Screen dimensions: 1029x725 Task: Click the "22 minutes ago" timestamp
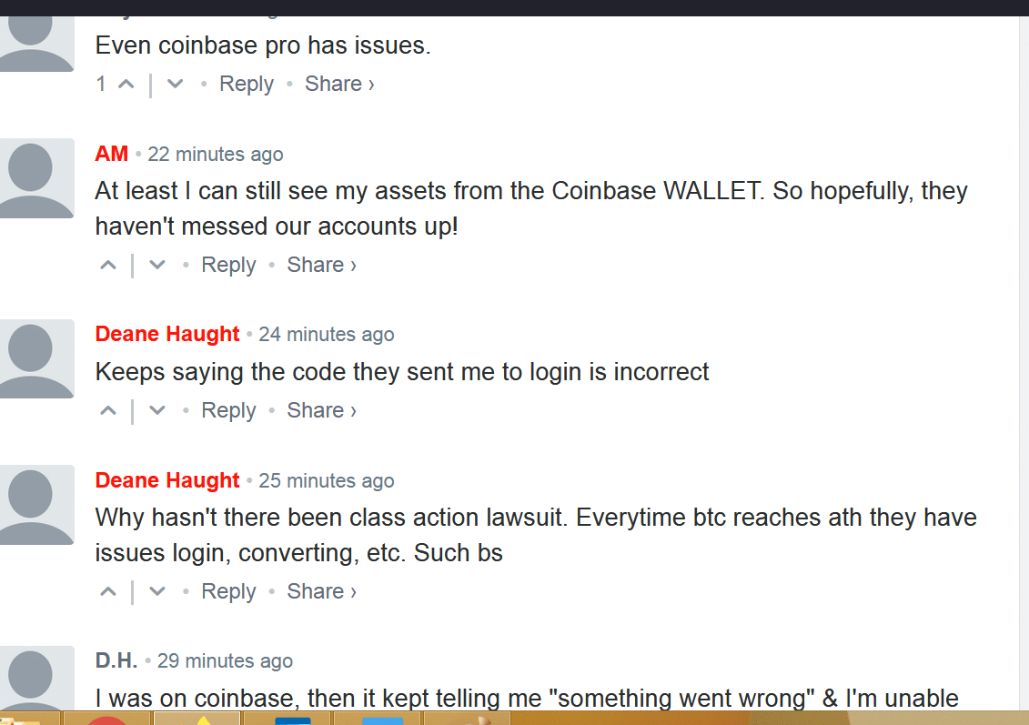(x=216, y=155)
